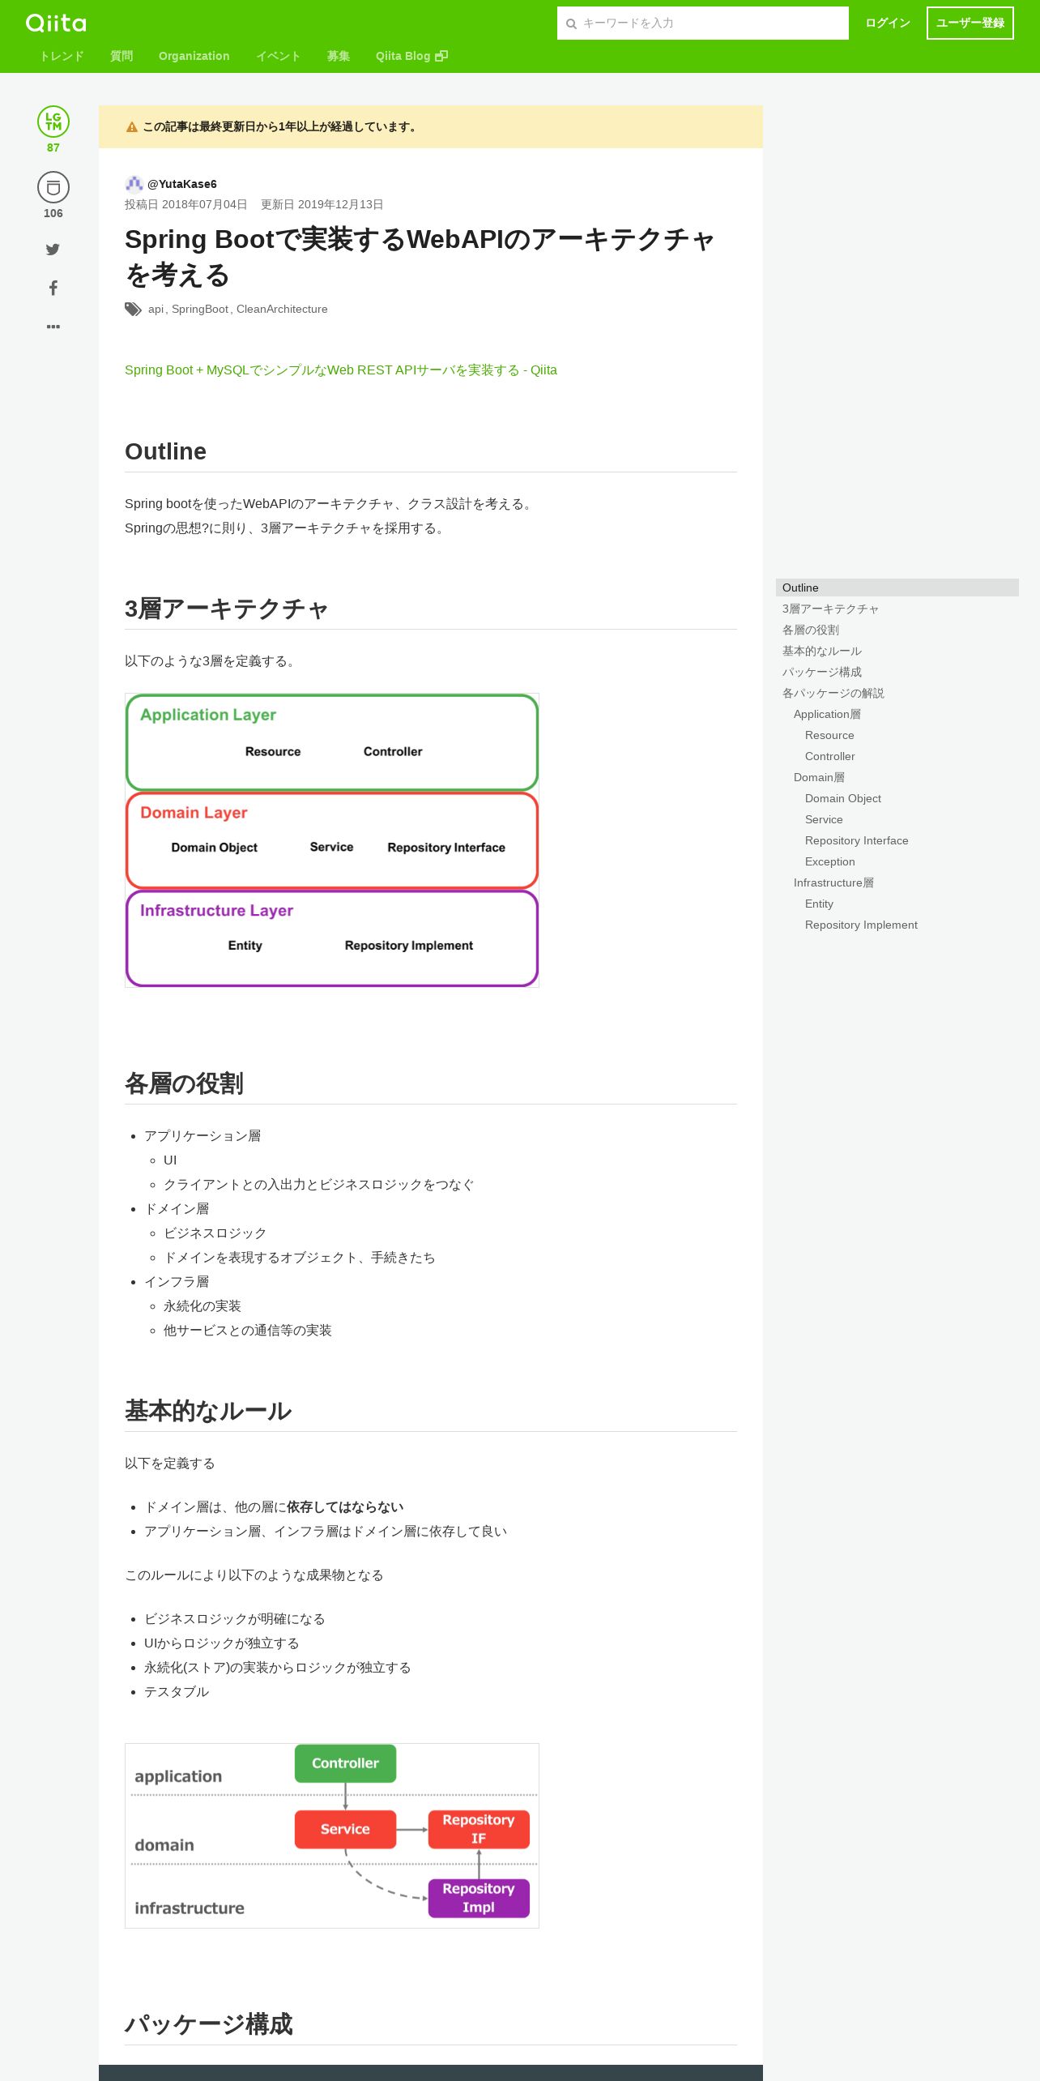Jump to Repository Implement in table of contents

tap(861, 925)
